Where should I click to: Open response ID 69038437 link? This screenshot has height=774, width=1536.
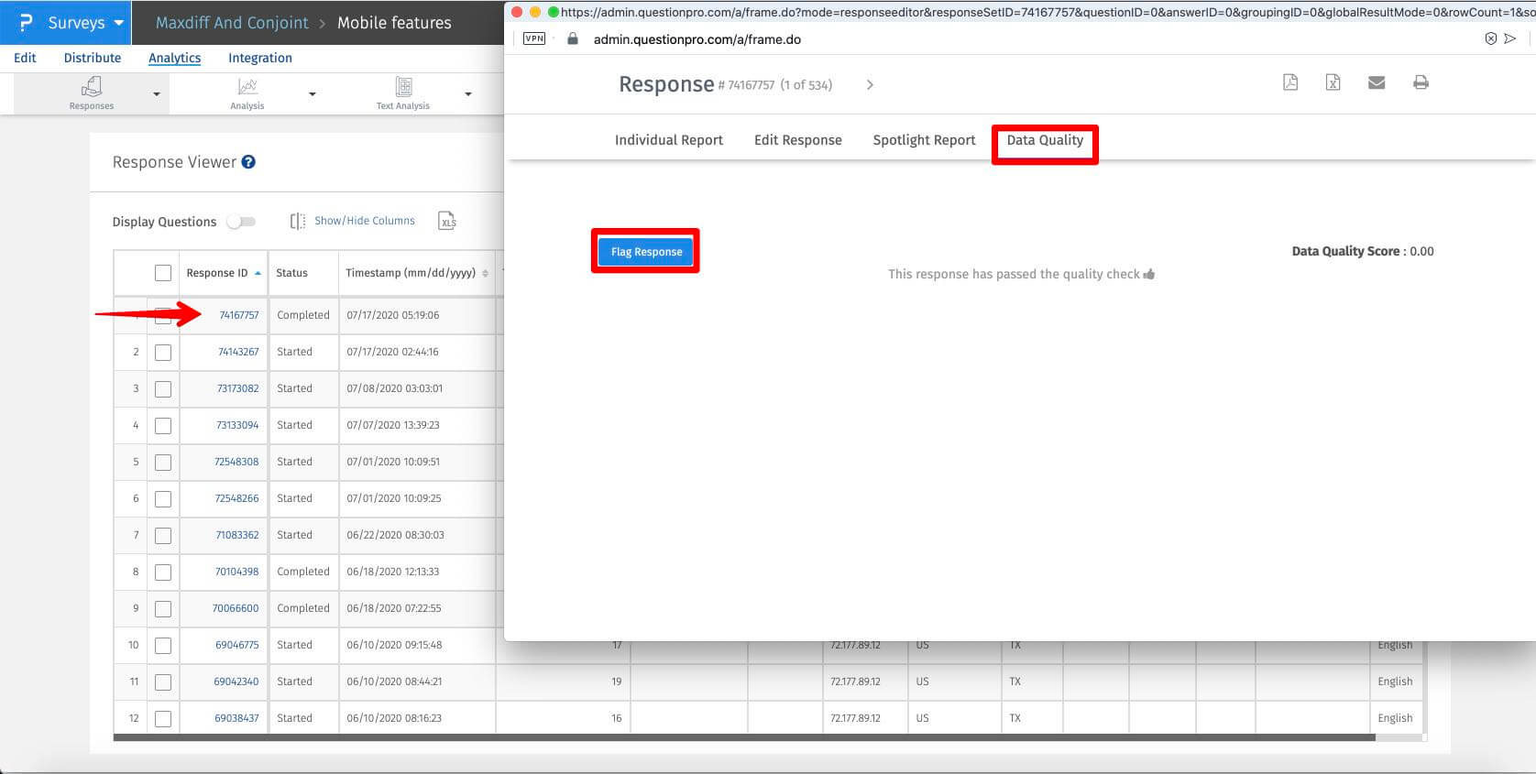point(236,718)
